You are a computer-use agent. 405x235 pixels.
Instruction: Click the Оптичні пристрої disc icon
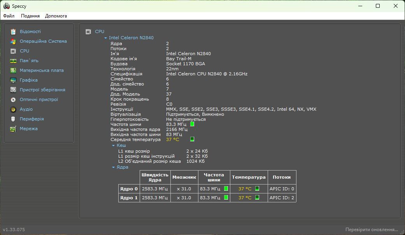pyautogui.click(x=13, y=99)
